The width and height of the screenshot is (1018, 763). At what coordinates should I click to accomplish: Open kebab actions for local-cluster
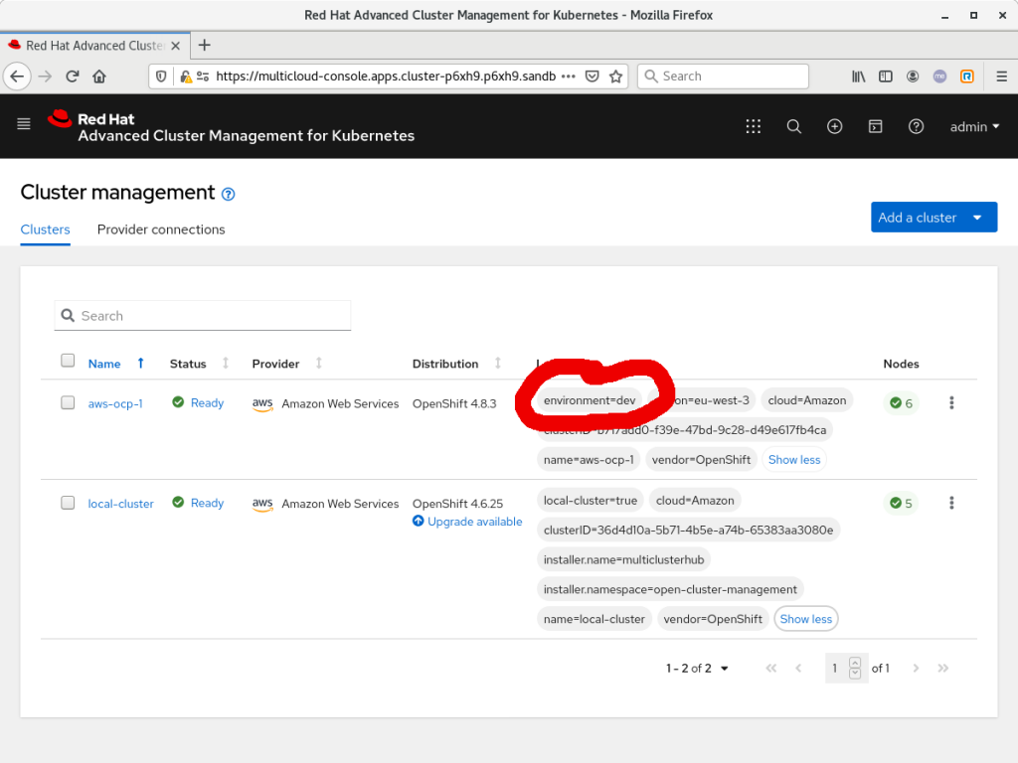pos(951,503)
